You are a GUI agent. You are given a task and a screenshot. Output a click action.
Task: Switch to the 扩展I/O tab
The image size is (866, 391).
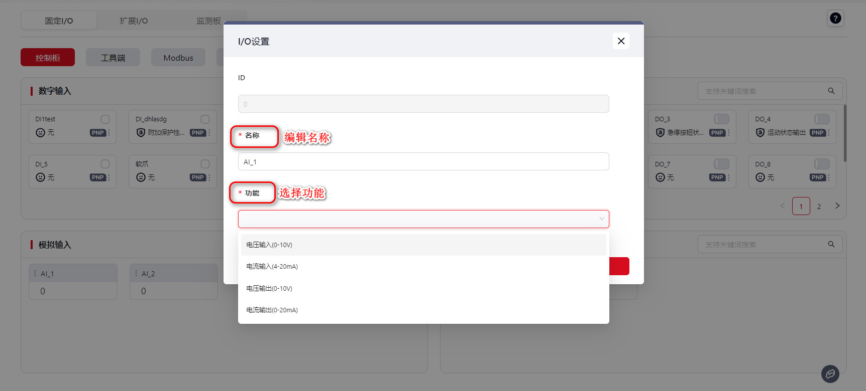tap(134, 21)
